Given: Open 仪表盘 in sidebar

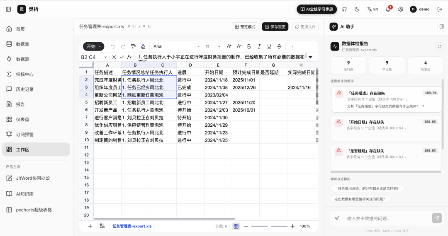Looking at the screenshot, I should [36, 119].
